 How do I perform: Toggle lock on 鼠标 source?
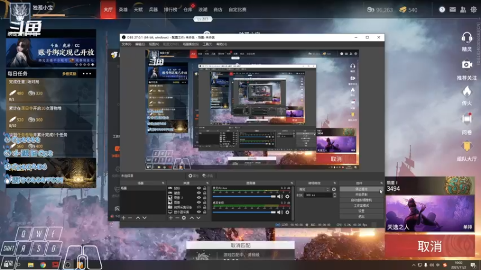pos(204,188)
